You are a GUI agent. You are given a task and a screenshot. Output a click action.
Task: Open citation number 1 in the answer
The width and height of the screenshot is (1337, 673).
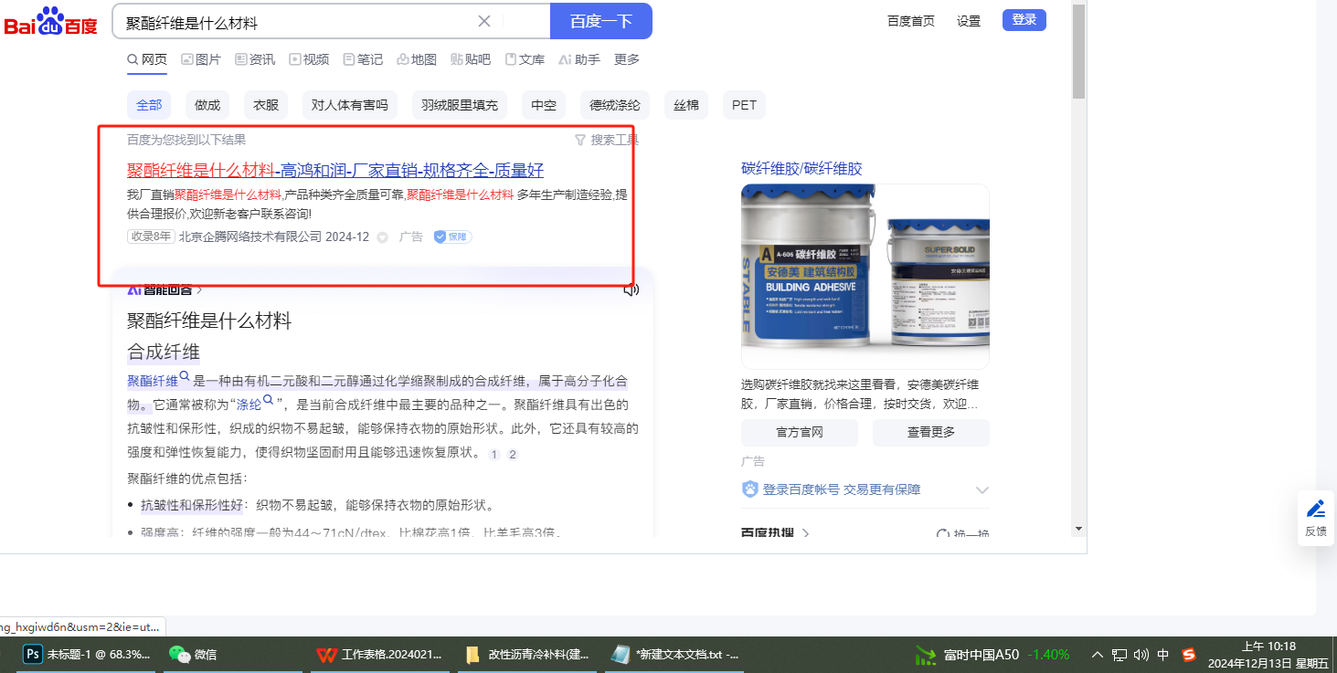tap(494, 454)
